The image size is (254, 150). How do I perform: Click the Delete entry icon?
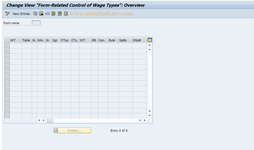(x=41, y=14)
